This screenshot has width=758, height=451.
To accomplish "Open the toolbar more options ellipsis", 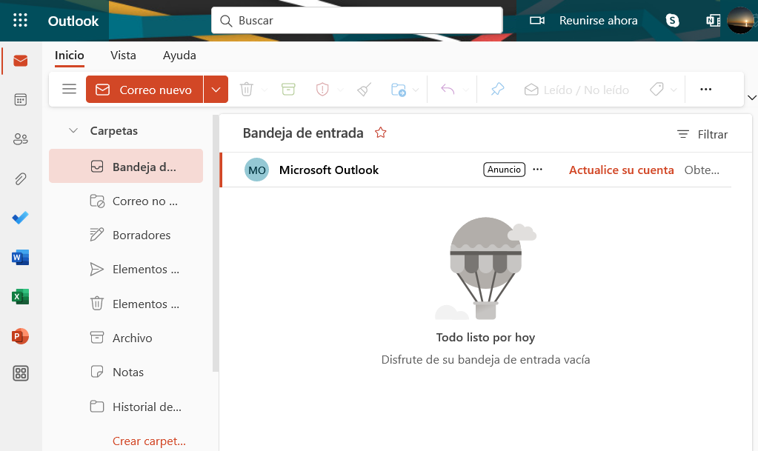I will (706, 90).
